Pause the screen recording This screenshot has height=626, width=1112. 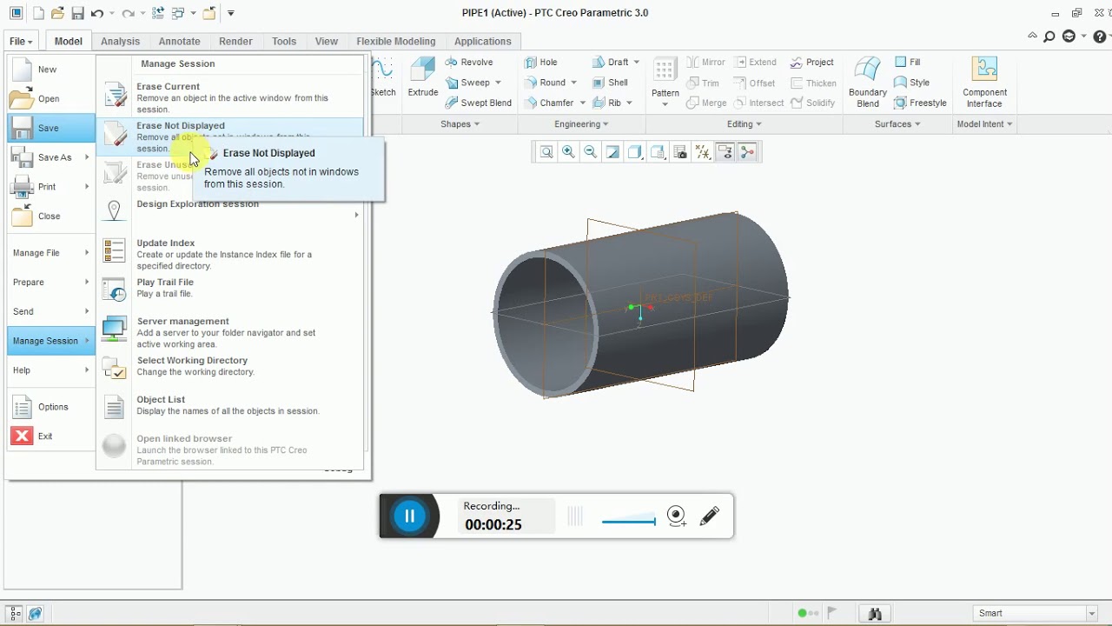click(x=409, y=516)
